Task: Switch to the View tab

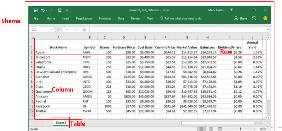Action: click(x=150, y=18)
